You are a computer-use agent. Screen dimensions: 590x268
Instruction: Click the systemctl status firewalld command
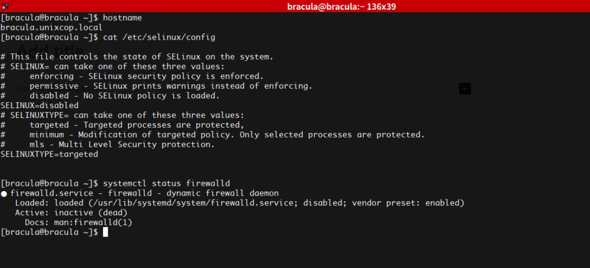click(167, 183)
